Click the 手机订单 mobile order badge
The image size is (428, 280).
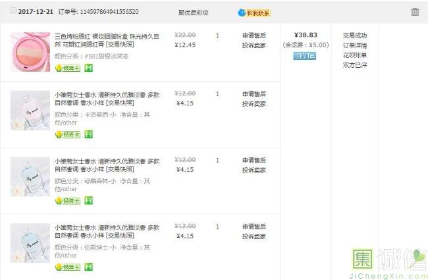(305, 56)
